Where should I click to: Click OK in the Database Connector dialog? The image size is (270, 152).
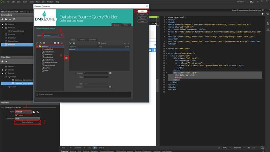(x=142, y=11)
